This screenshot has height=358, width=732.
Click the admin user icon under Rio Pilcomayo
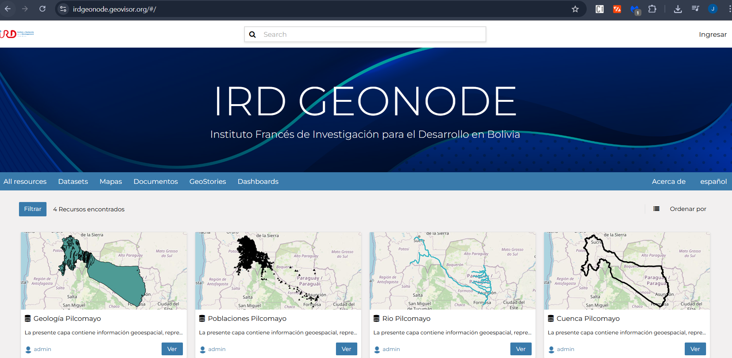tap(377, 349)
